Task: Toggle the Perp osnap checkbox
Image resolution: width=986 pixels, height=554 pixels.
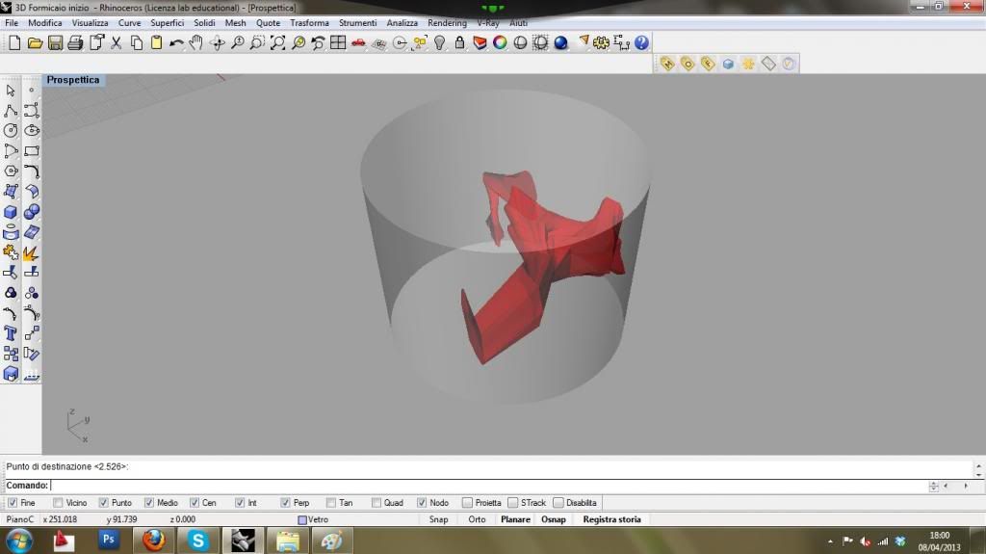Action: [285, 502]
